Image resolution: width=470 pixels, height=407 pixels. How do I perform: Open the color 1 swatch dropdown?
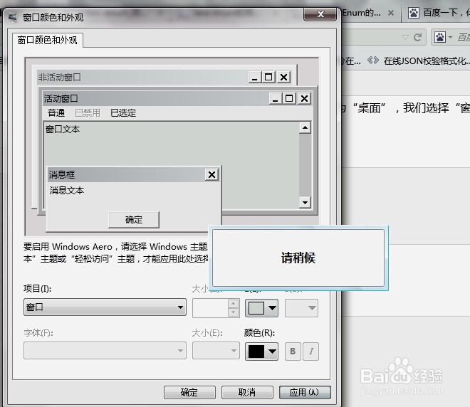coord(261,308)
